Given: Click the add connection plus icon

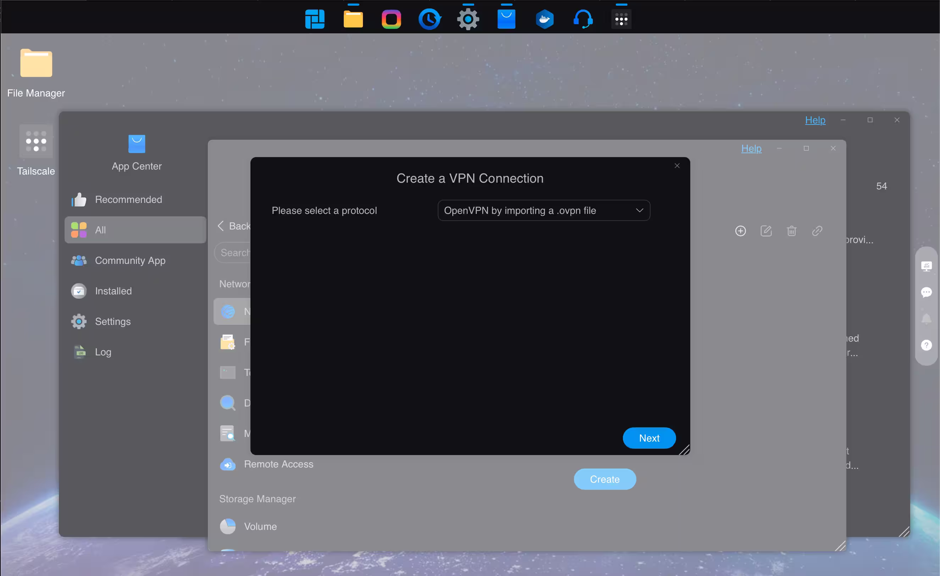Looking at the screenshot, I should 740,231.
